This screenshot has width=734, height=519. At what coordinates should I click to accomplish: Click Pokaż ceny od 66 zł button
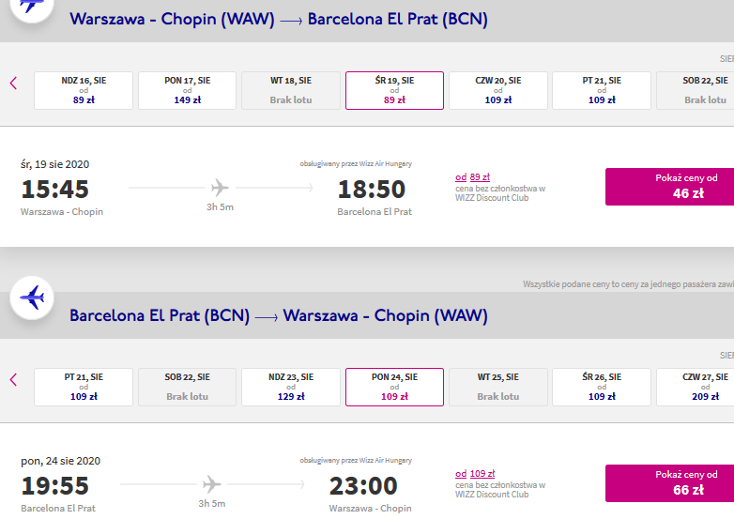pos(670,483)
